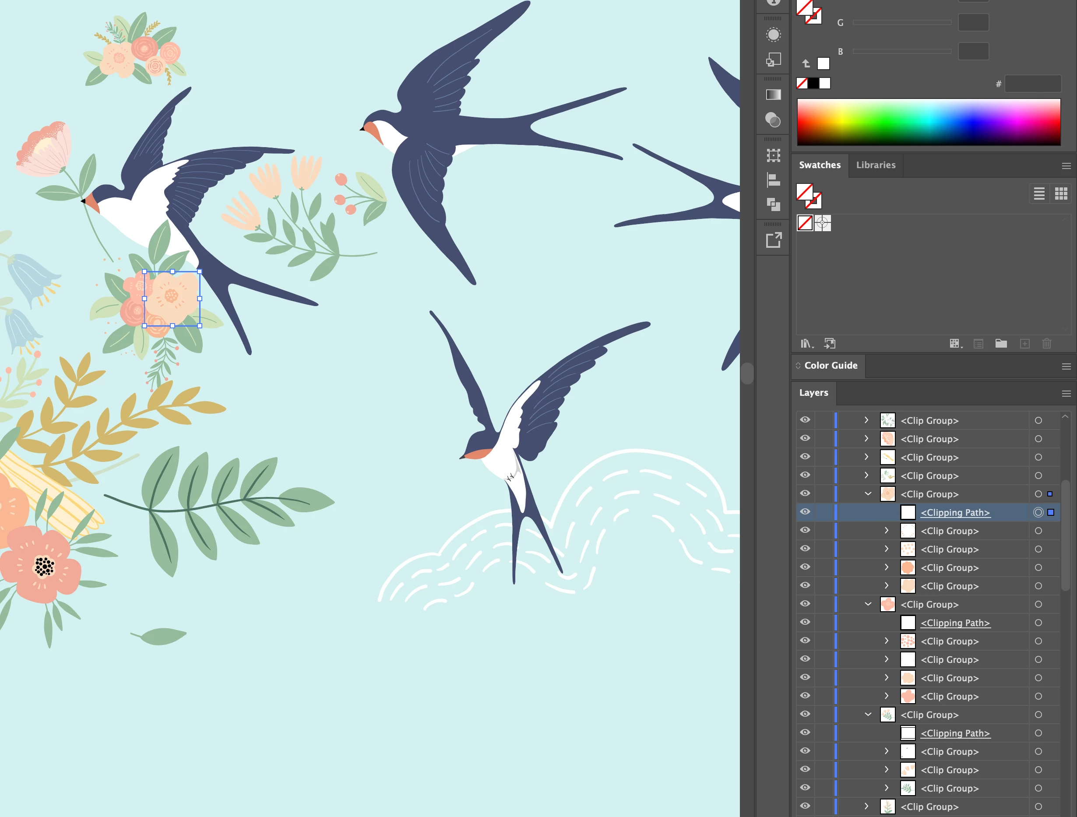Open the Transparency panel icon
The image size is (1077, 817).
(773, 120)
